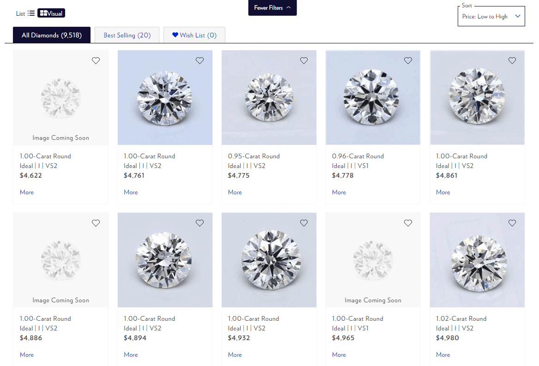Switch to the Best Selling tab
Image resolution: width=539 pixels, height=366 pixels.
click(127, 35)
